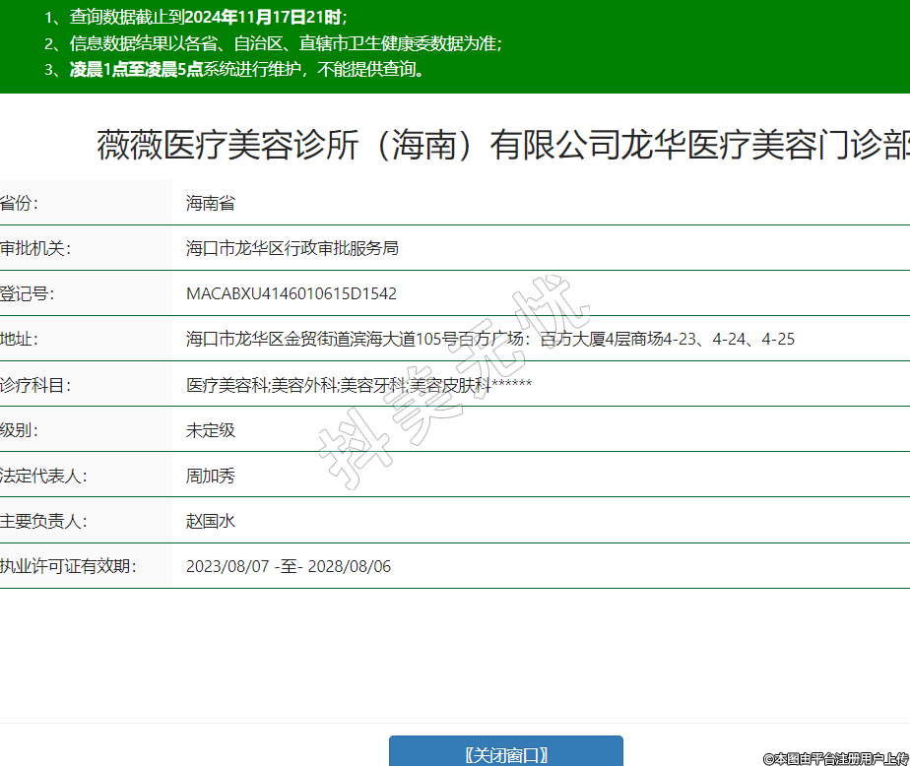Click the 关闭窗口 button
The image size is (910, 766).
tap(505, 753)
